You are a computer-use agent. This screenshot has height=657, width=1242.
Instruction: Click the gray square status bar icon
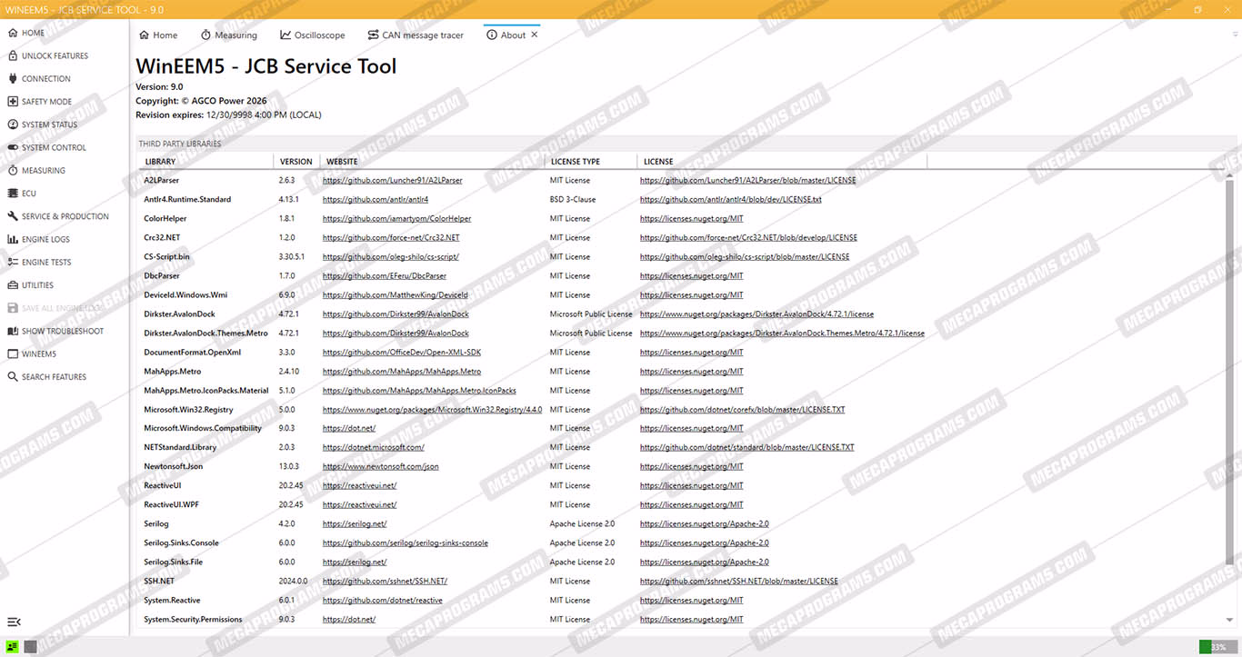[x=30, y=647]
